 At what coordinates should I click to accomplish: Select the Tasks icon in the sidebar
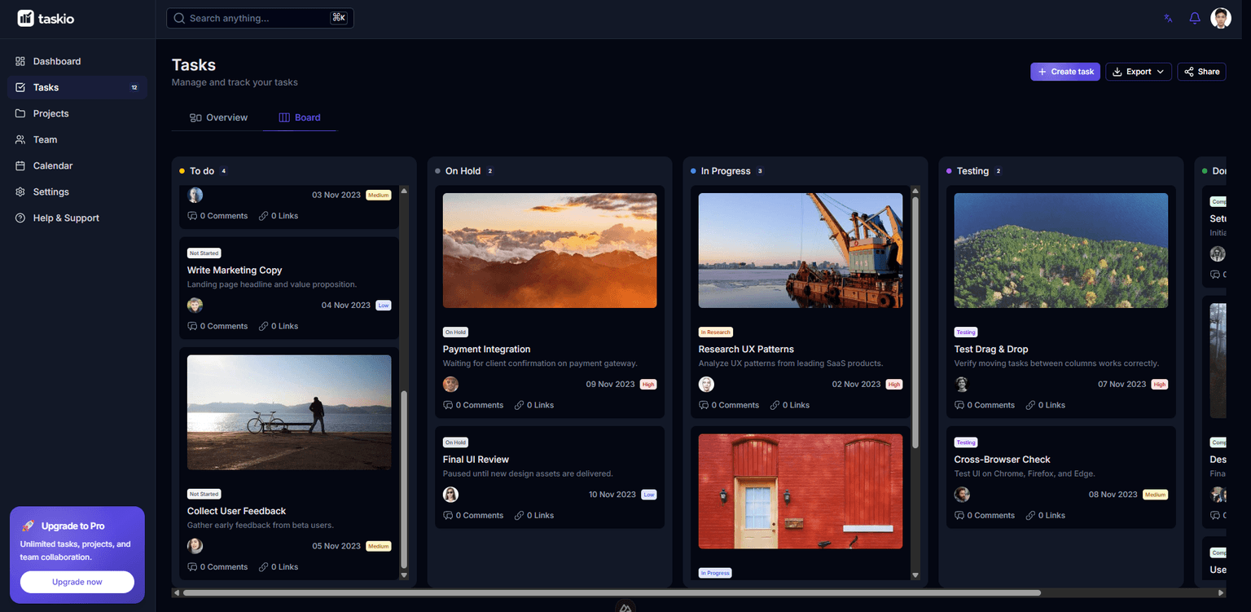[x=19, y=87]
